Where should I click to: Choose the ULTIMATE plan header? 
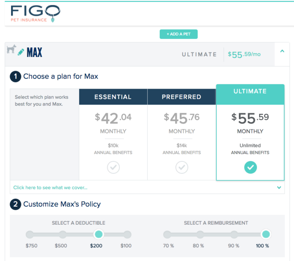tap(250, 94)
